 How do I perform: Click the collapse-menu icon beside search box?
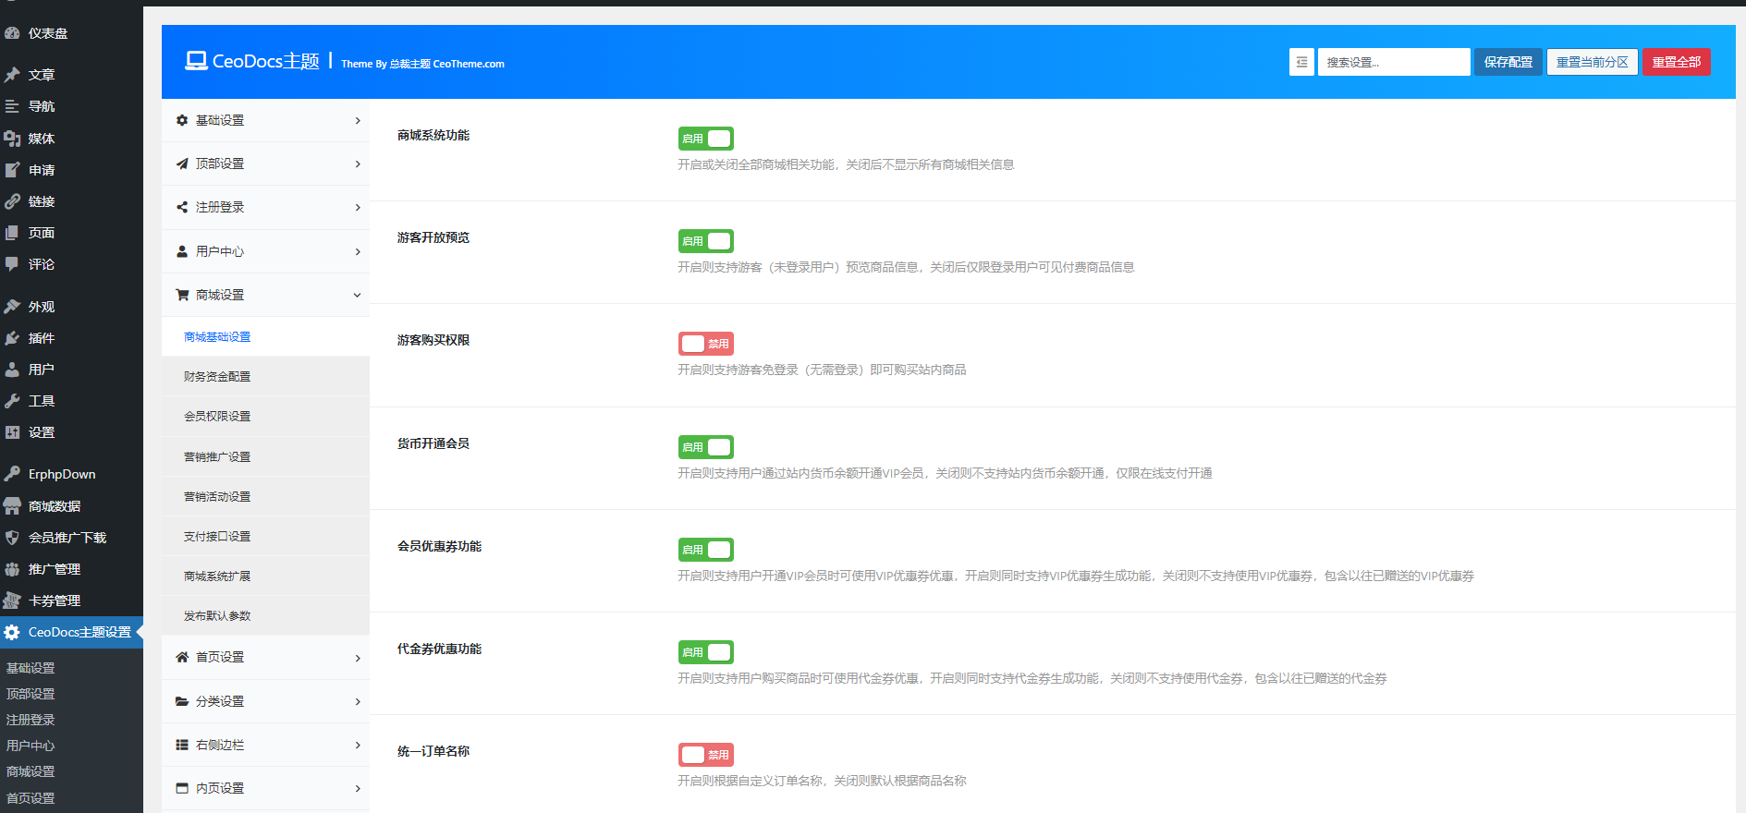coord(1301,62)
